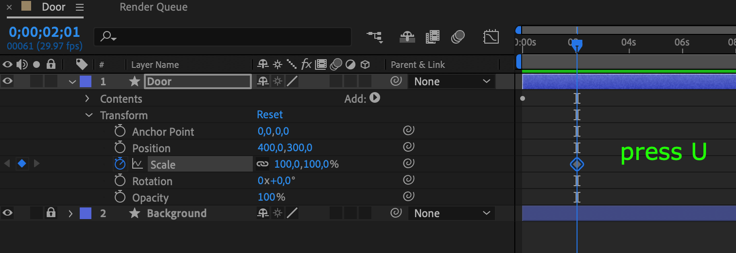Click the Scale stopwatch icon

pos(120,164)
